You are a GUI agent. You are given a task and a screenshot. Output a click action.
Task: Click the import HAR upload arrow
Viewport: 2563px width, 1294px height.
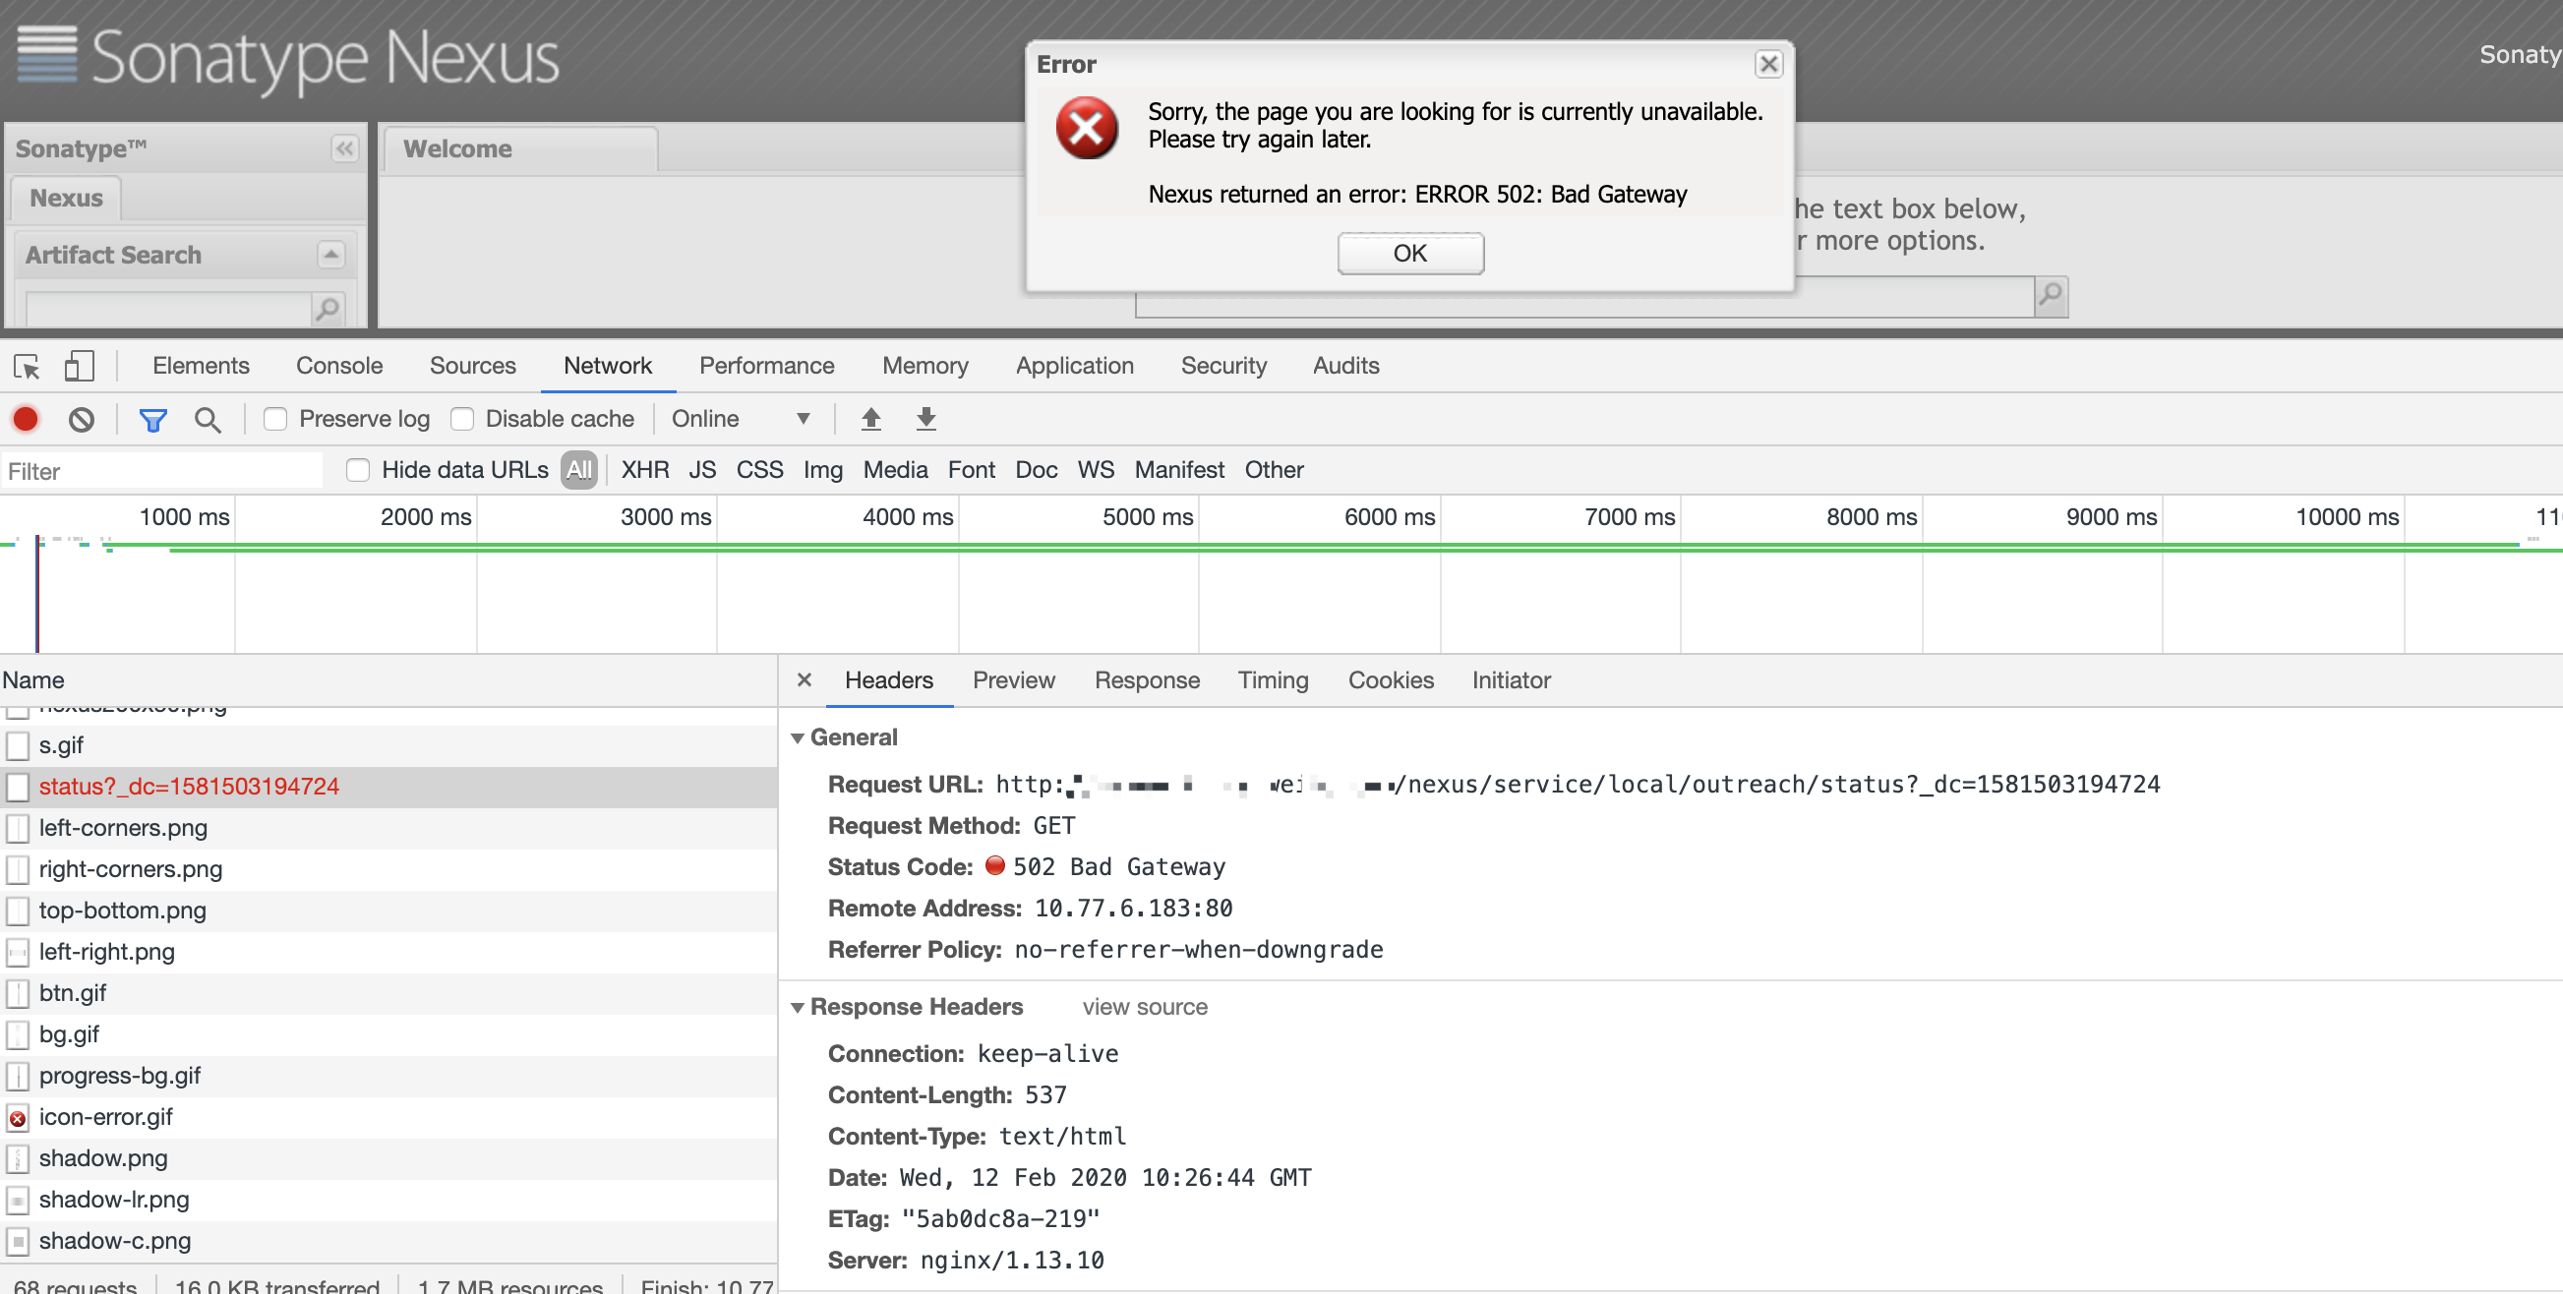[x=870, y=419]
